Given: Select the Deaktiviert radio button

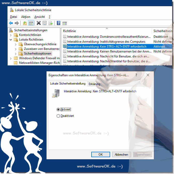Looking at the screenshot, I should [x=58, y=116].
